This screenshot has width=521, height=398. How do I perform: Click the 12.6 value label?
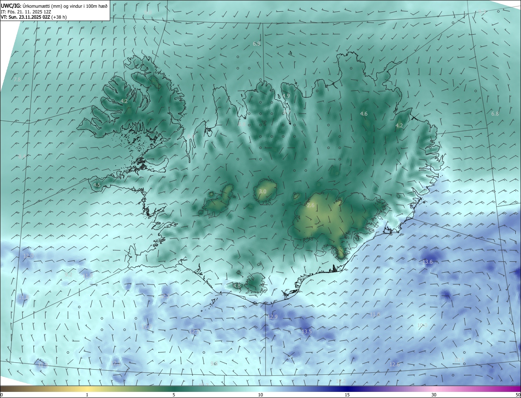point(394,365)
